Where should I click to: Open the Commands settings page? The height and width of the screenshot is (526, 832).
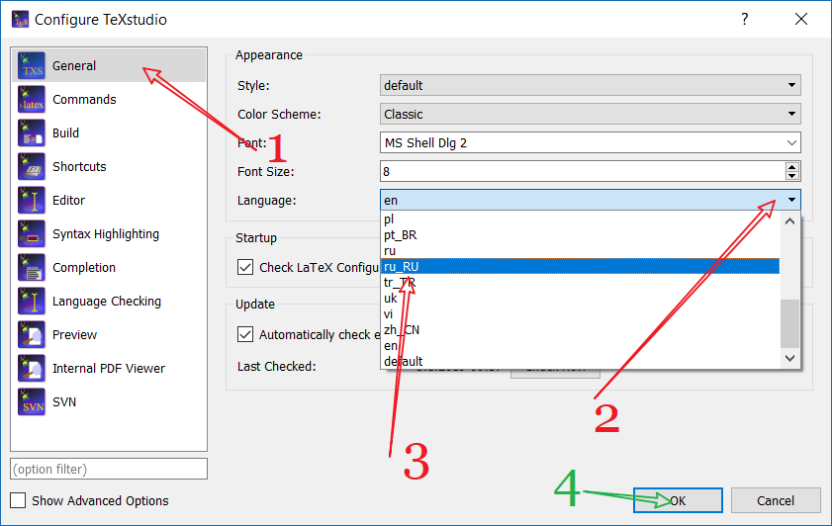(109, 99)
